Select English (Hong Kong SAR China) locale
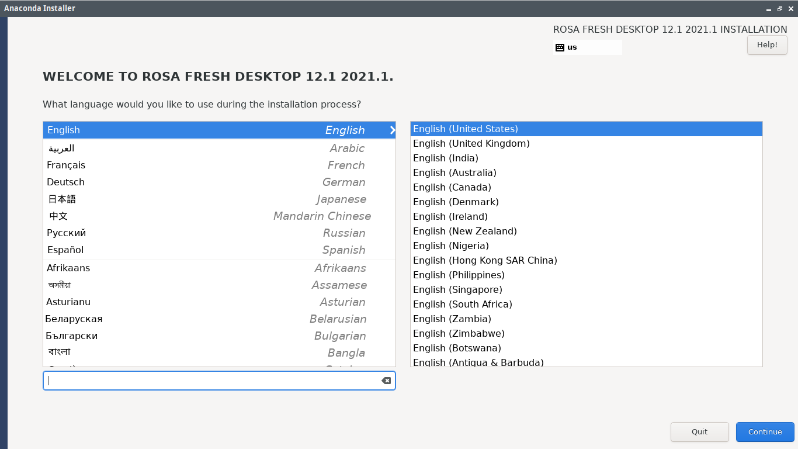This screenshot has height=449, width=798. [x=587, y=260]
